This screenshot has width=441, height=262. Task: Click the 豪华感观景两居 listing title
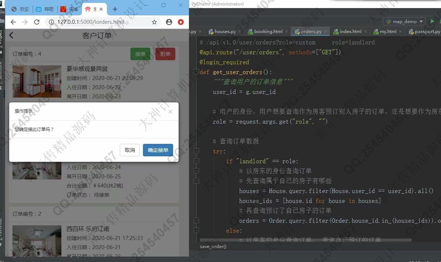click(x=87, y=69)
